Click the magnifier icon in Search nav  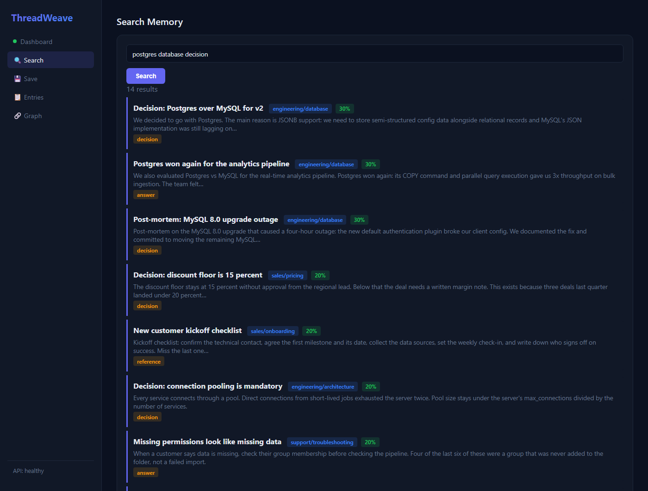pyautogui.click(x=18, y=60)
